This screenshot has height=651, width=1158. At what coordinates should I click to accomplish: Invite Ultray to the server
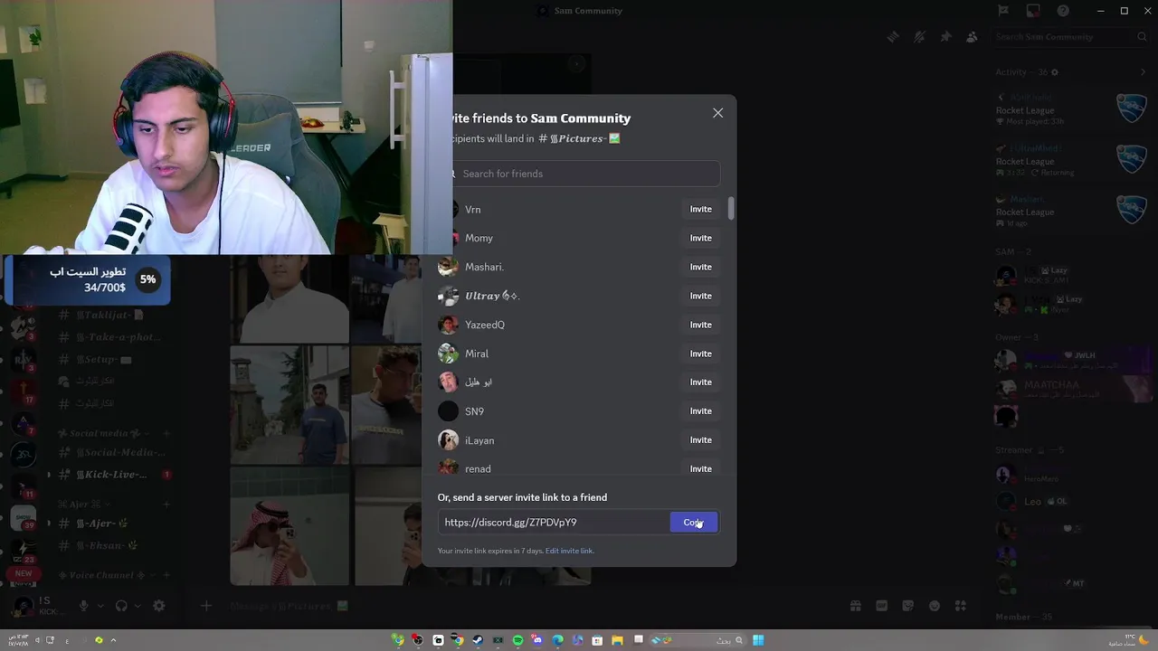click(701, 296)
